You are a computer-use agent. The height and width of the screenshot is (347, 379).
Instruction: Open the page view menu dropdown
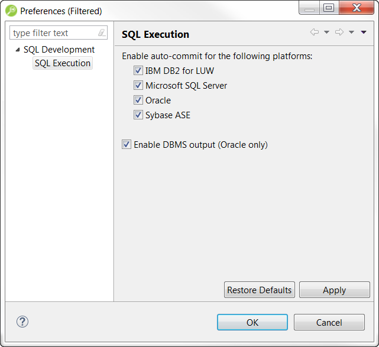point(364,33)
